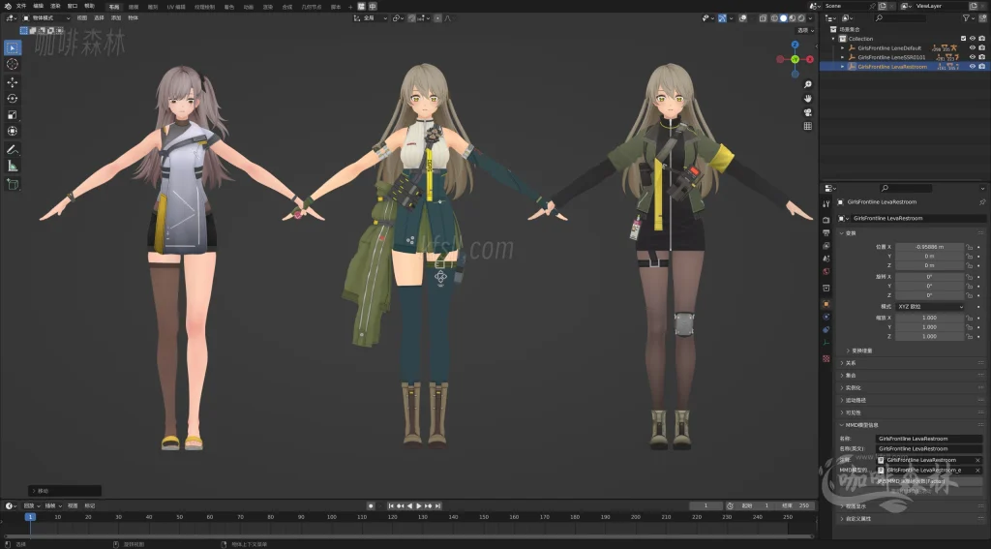Click the blue Z axis on navigation gizmo
The width and height of the screenshot is (991, 549).
(x=796, y=45)
